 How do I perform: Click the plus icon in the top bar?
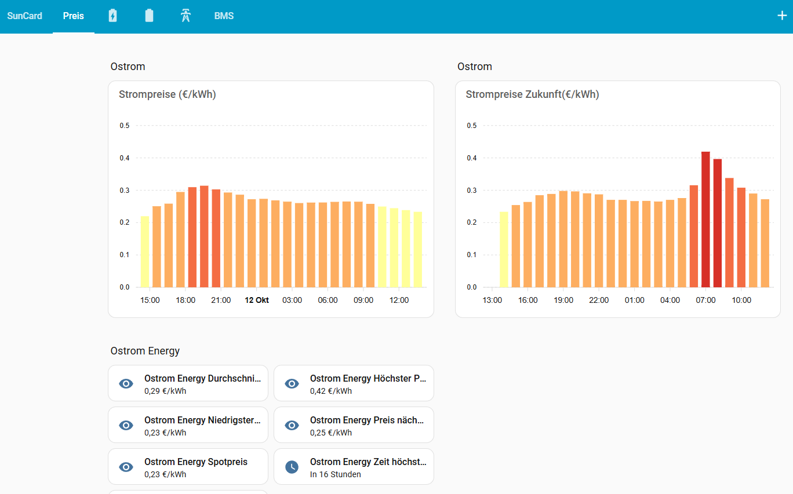pyautogui.click(x=782, y=16)
